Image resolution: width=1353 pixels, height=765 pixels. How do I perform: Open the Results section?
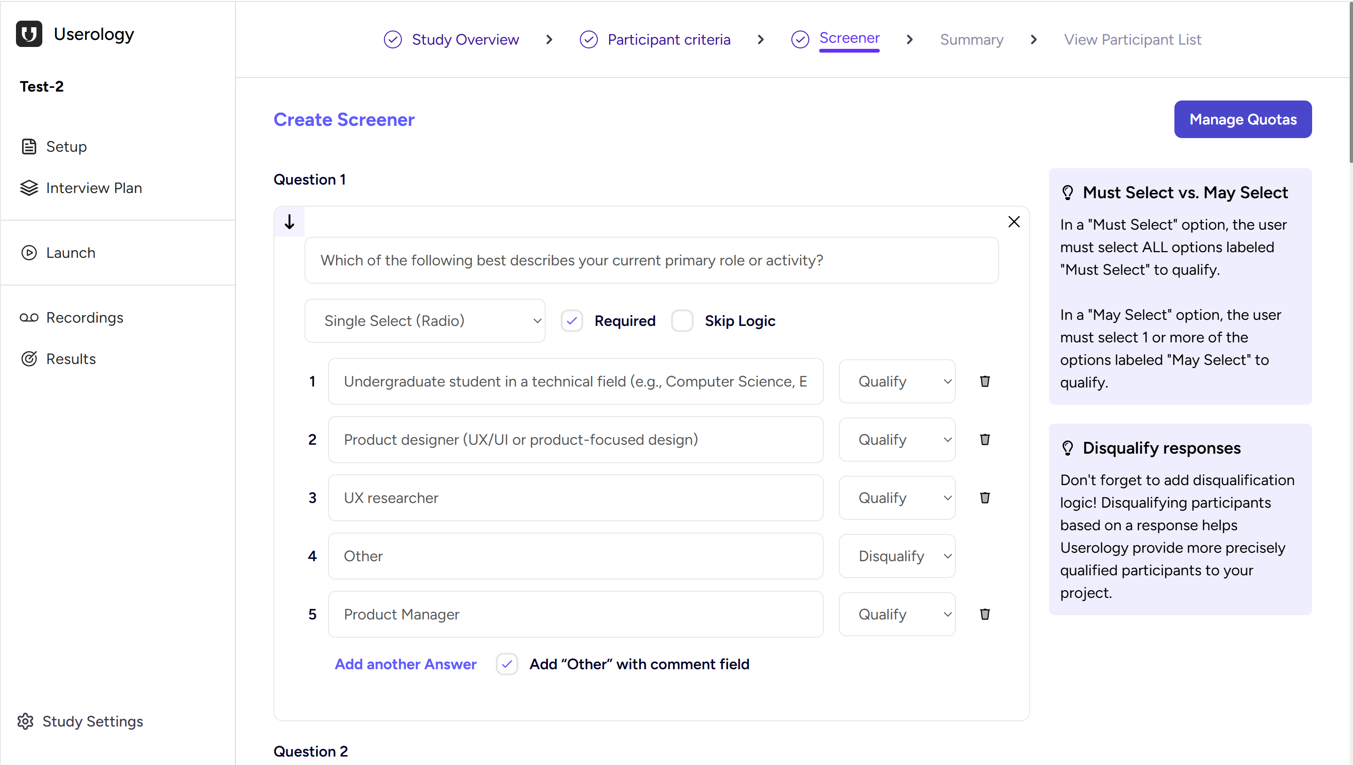[71, 358]
